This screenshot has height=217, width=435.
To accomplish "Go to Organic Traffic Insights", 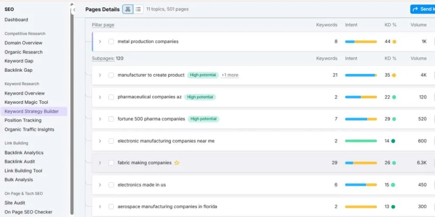I will tap(29, 129).
